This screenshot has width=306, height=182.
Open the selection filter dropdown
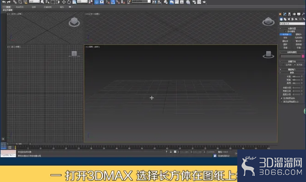(34, 1)
